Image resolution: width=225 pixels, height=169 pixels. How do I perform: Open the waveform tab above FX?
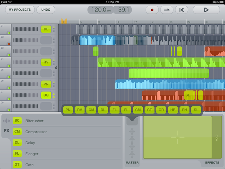point(7,121)
